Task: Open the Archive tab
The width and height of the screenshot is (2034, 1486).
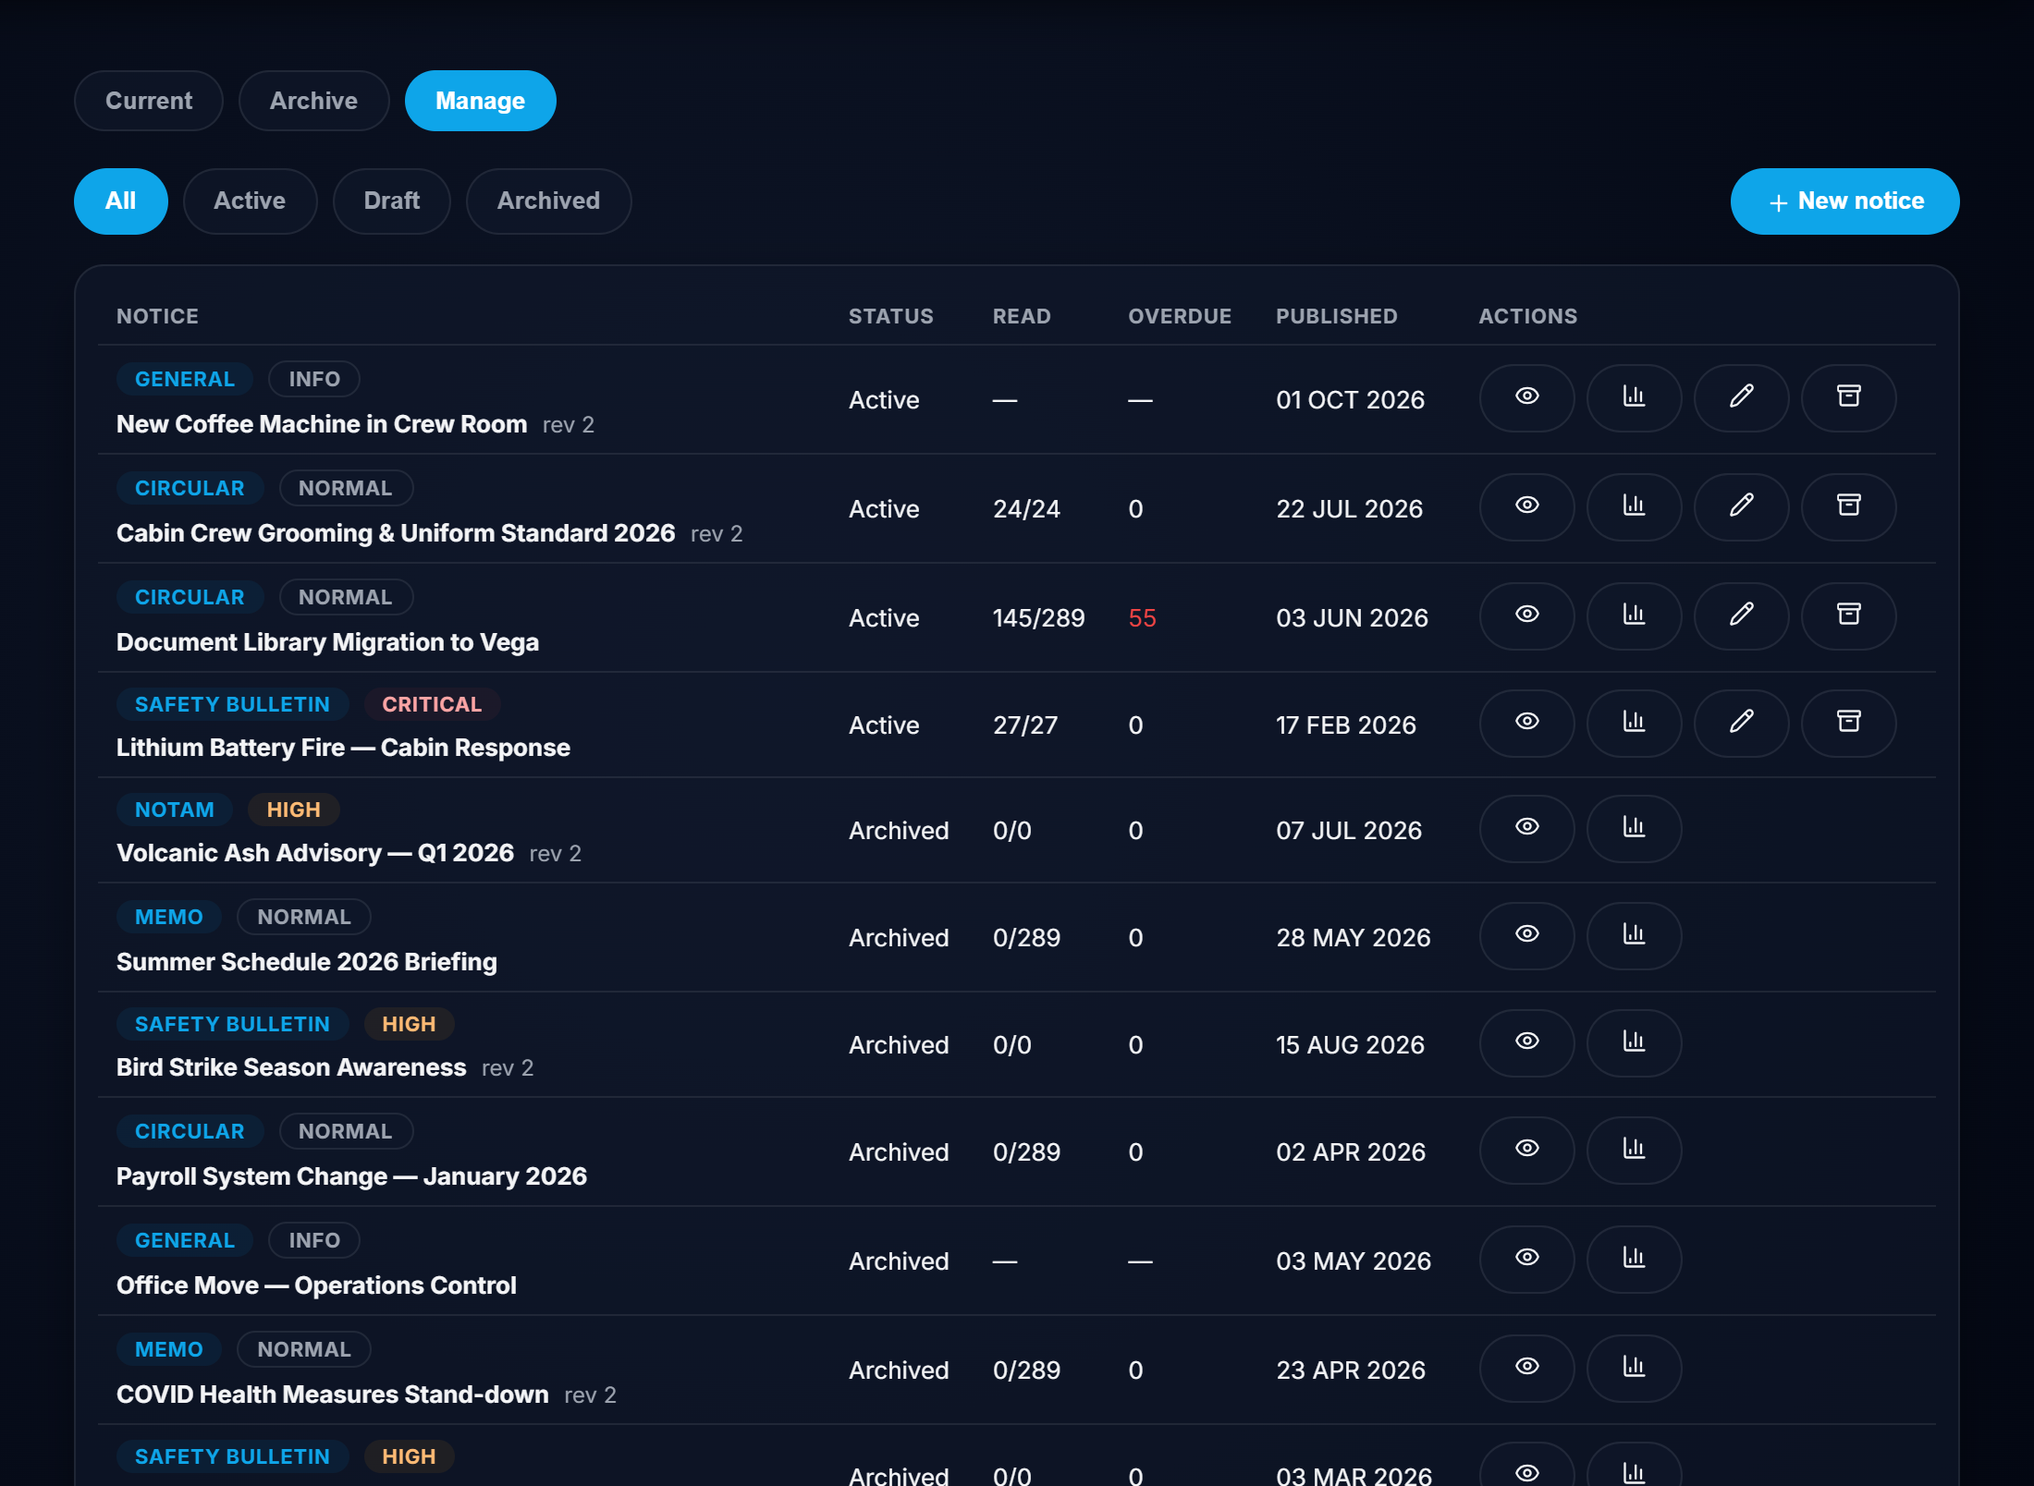Action: [x=313, y=101]
